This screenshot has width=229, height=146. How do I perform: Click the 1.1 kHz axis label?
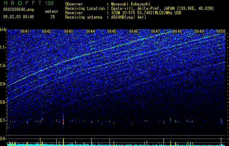click(3, 47)
